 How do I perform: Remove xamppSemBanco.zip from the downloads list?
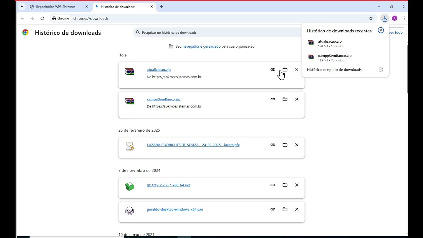(x=297, y=99)
